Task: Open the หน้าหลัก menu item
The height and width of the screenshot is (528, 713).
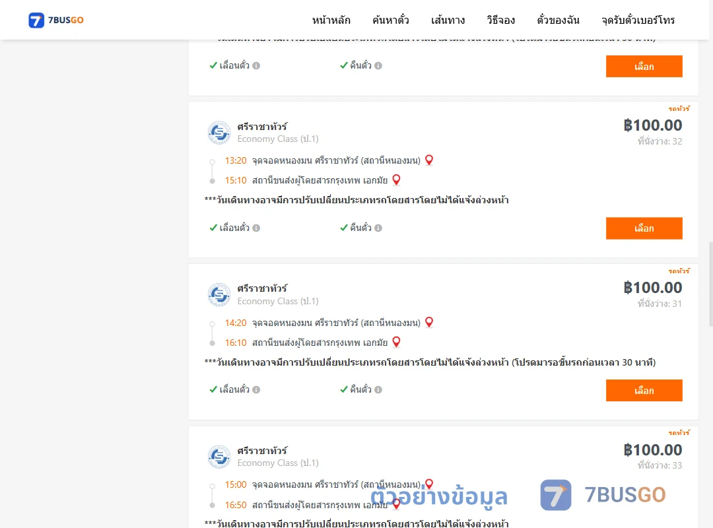Action: 331,20
